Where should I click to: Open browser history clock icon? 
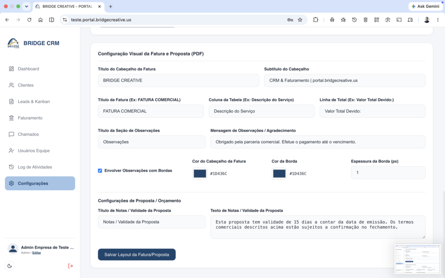[355, 20]
